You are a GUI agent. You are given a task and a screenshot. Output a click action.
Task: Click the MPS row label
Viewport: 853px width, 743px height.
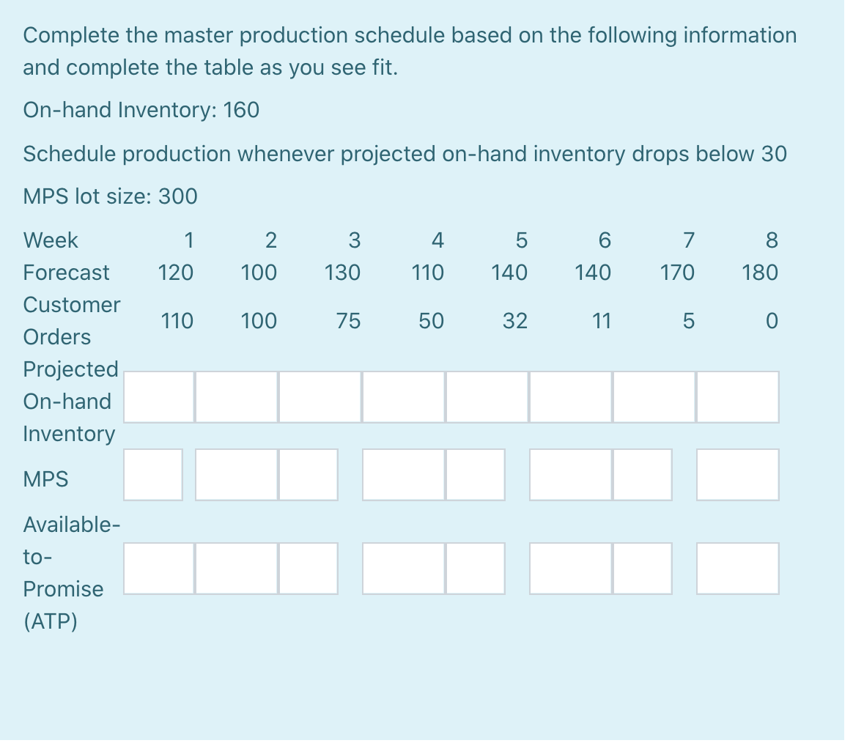(46, 478)
